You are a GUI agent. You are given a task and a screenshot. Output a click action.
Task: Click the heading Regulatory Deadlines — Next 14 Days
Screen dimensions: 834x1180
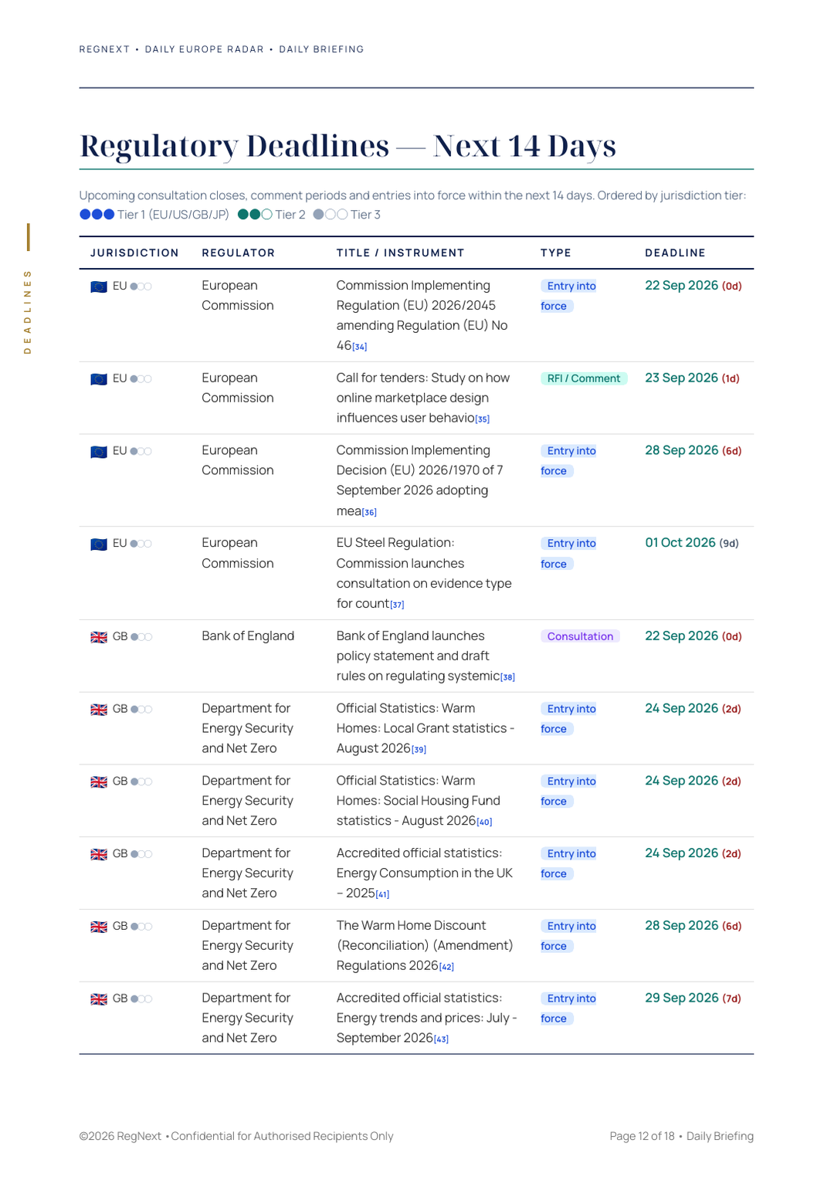click(x=347, y=146)
